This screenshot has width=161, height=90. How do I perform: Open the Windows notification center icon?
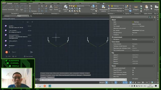click(156, 86)
